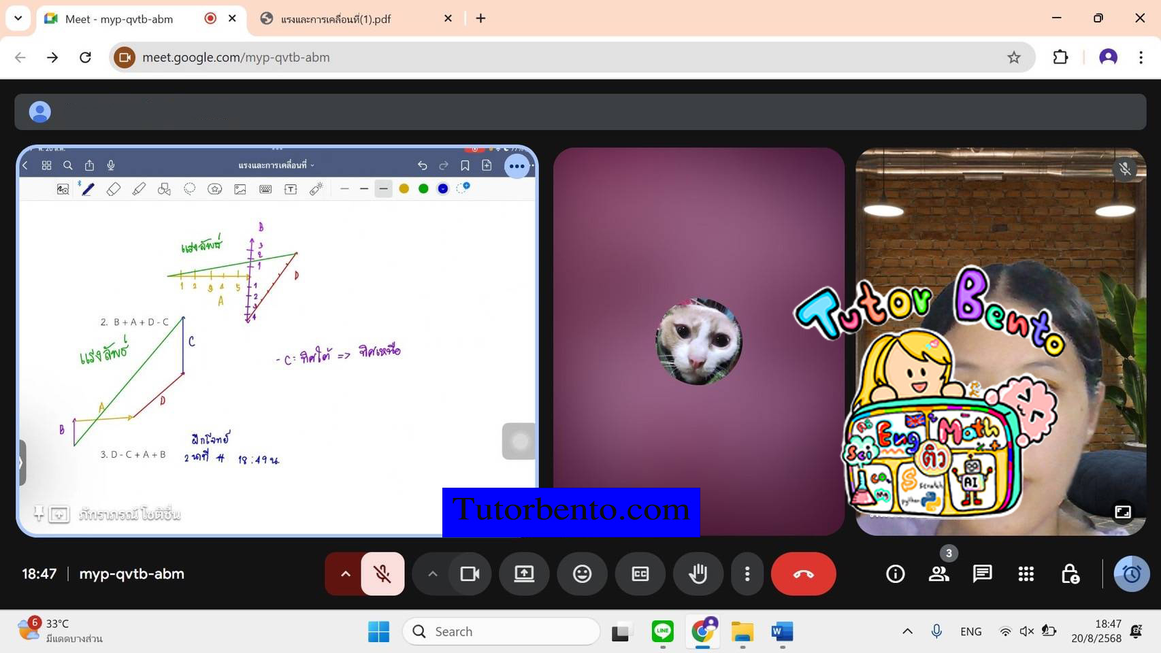Toggle the Meet microphone mute button
The height and width of the screenshot is (653, 1161).
(382, 574)
